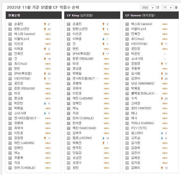The image size is (181, 175).
Task: Click the up arrow next to 21 for 손흥민
Action: (x=45, y=24)
